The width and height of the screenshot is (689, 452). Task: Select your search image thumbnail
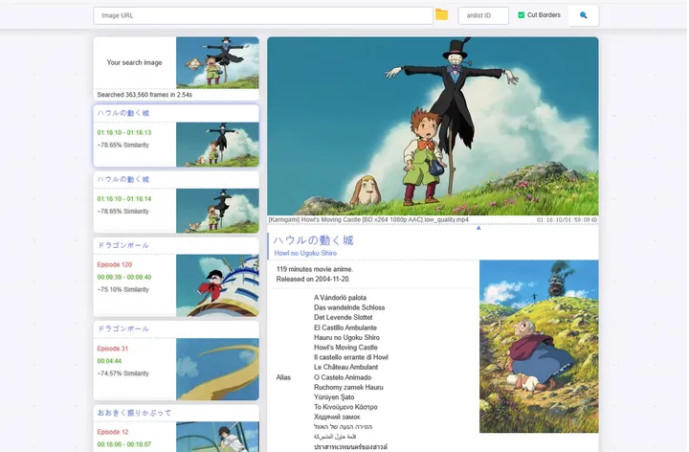point(217,63)
